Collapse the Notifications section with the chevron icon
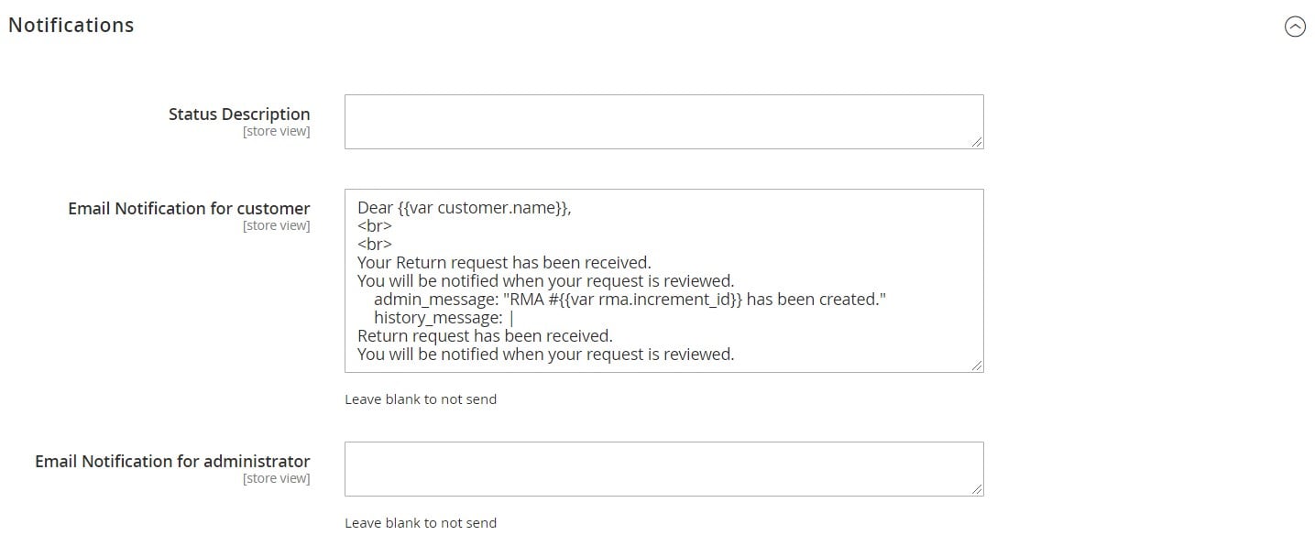Viewport: 1315px width, 546px height. (1295, 27)
